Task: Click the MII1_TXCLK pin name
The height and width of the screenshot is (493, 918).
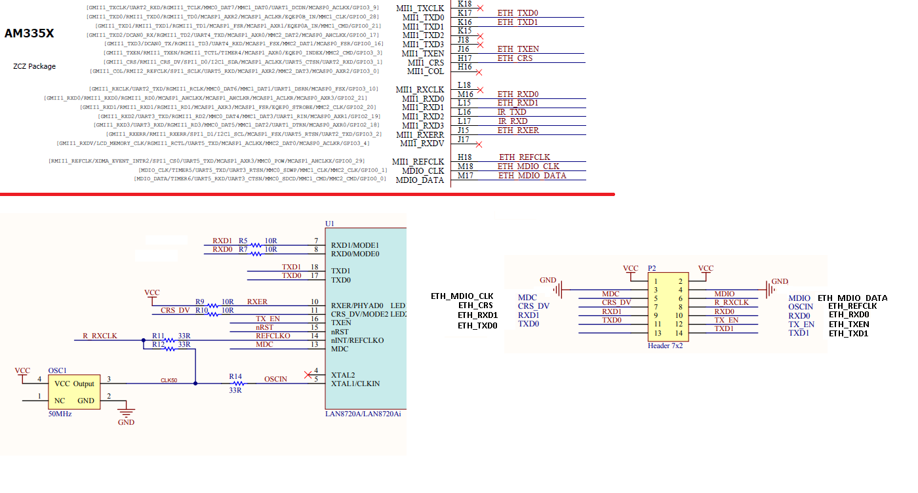Action: pos(420,8)
